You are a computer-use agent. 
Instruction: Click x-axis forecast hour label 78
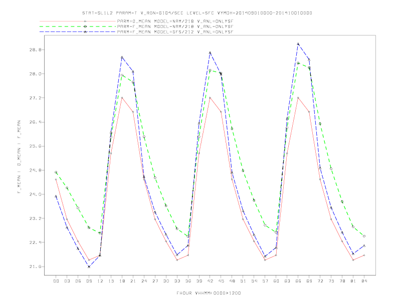coord(342,281)
